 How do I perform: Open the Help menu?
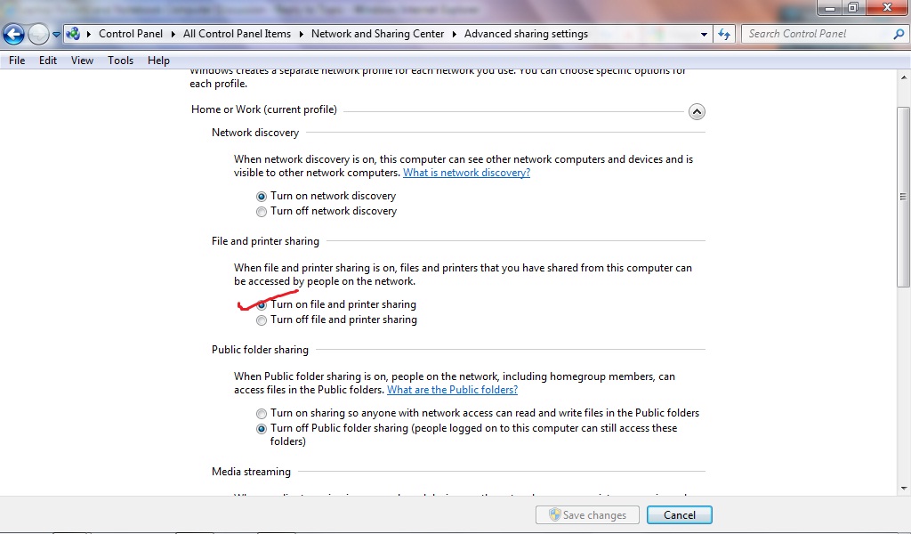[158, 61]
